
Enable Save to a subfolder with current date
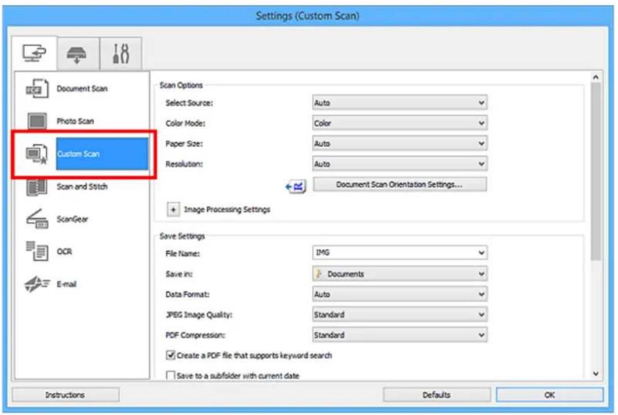(170, 376)
